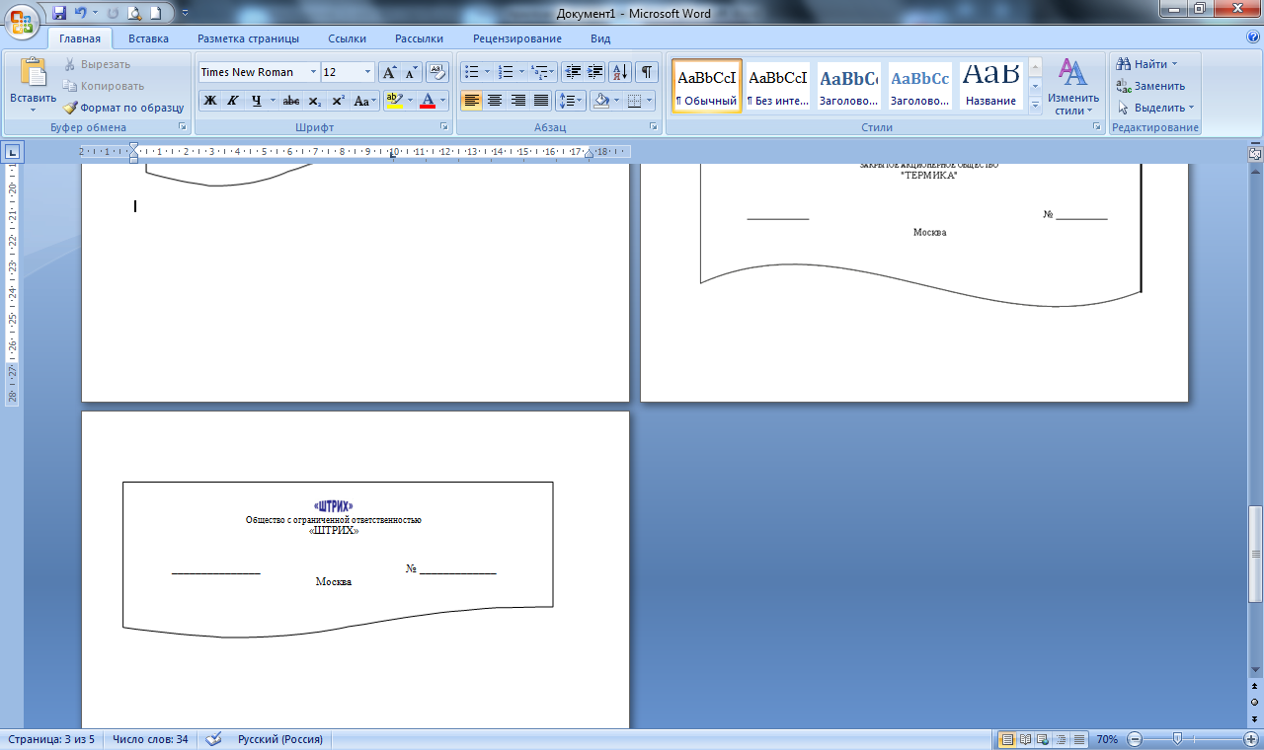The height and width of the screenshot is (750, 1264).
Task: Click page indicator Страница: 3 из 5
Action: 51,739
